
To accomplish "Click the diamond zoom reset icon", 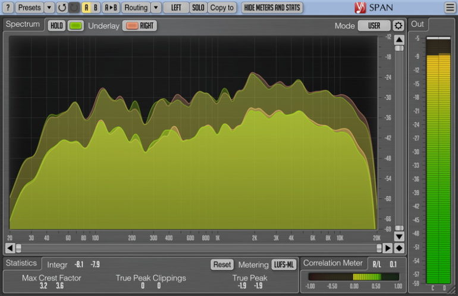I will click(x=399, y=248).
